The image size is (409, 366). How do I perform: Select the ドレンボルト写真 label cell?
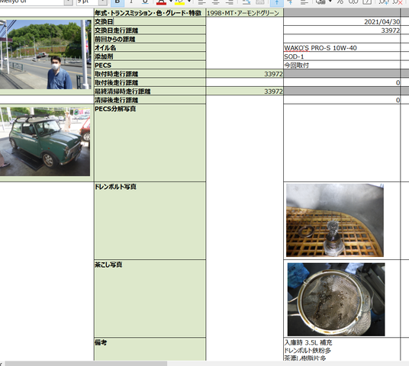point(150,221)
